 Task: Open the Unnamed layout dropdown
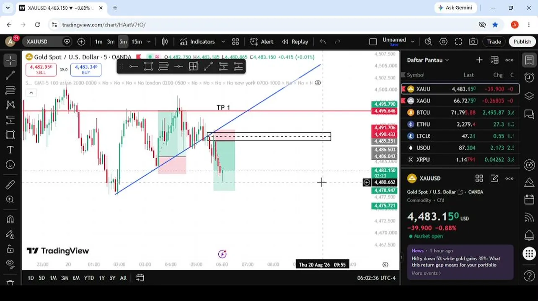coord(412,42)
